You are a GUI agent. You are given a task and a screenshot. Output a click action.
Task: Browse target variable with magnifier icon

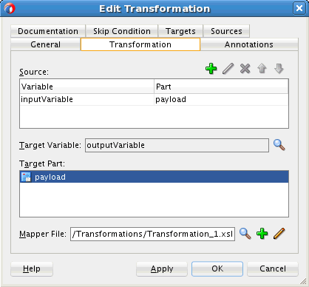pyautogui.click(x=279, y=145)
